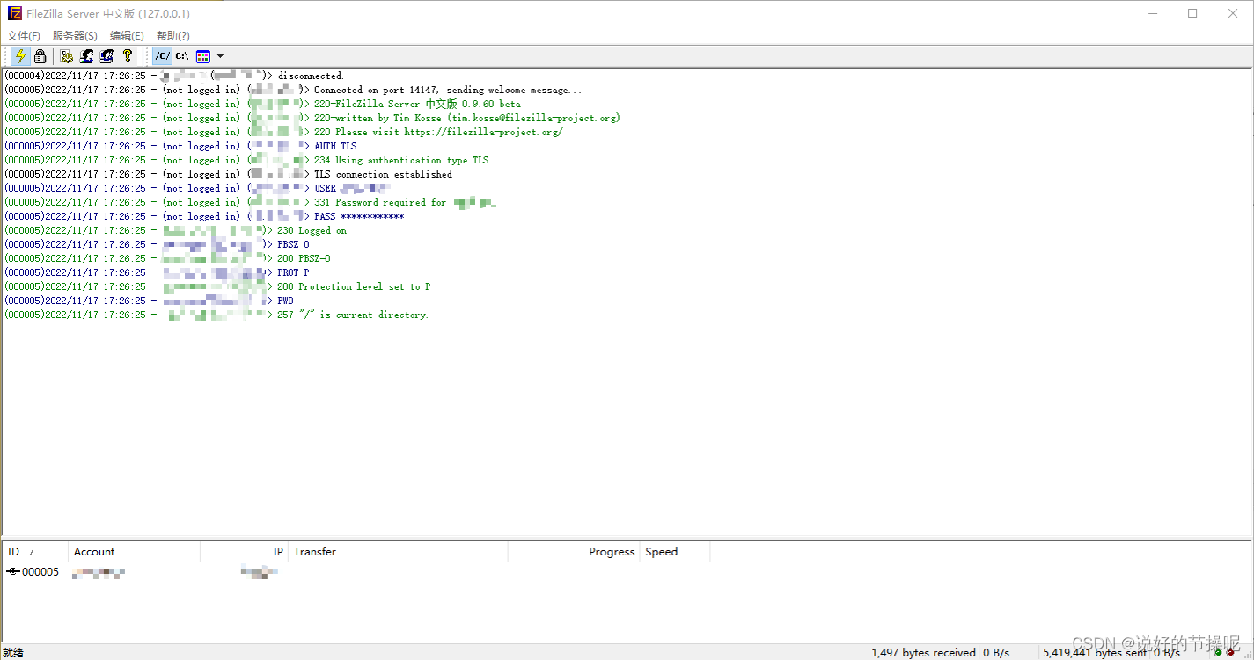Click the Transfer column header

[398, 552]
